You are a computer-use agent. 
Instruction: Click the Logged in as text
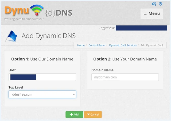107,28
